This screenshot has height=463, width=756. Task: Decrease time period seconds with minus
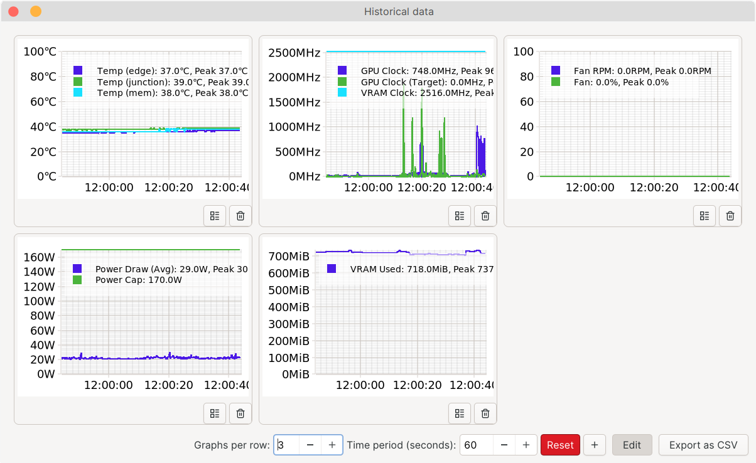pos(504,445)
